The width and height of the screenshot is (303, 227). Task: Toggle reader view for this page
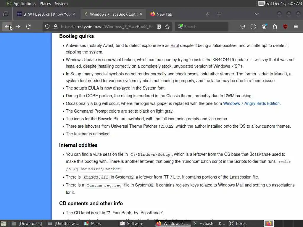click(159, 27)
